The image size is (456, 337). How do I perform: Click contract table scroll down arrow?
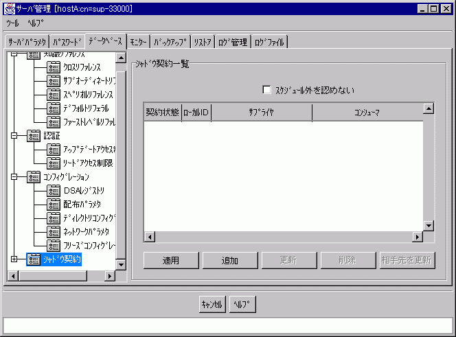click(x=429, y=225)
